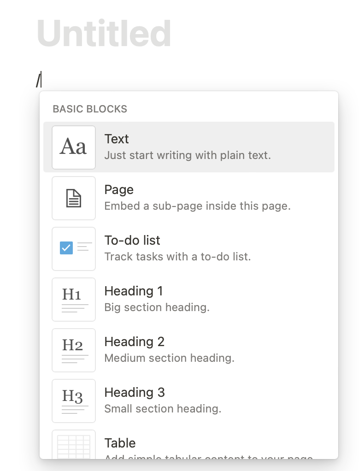
Task: Click "Track tasks with a to-do list." description
Action: pos(177,257)
